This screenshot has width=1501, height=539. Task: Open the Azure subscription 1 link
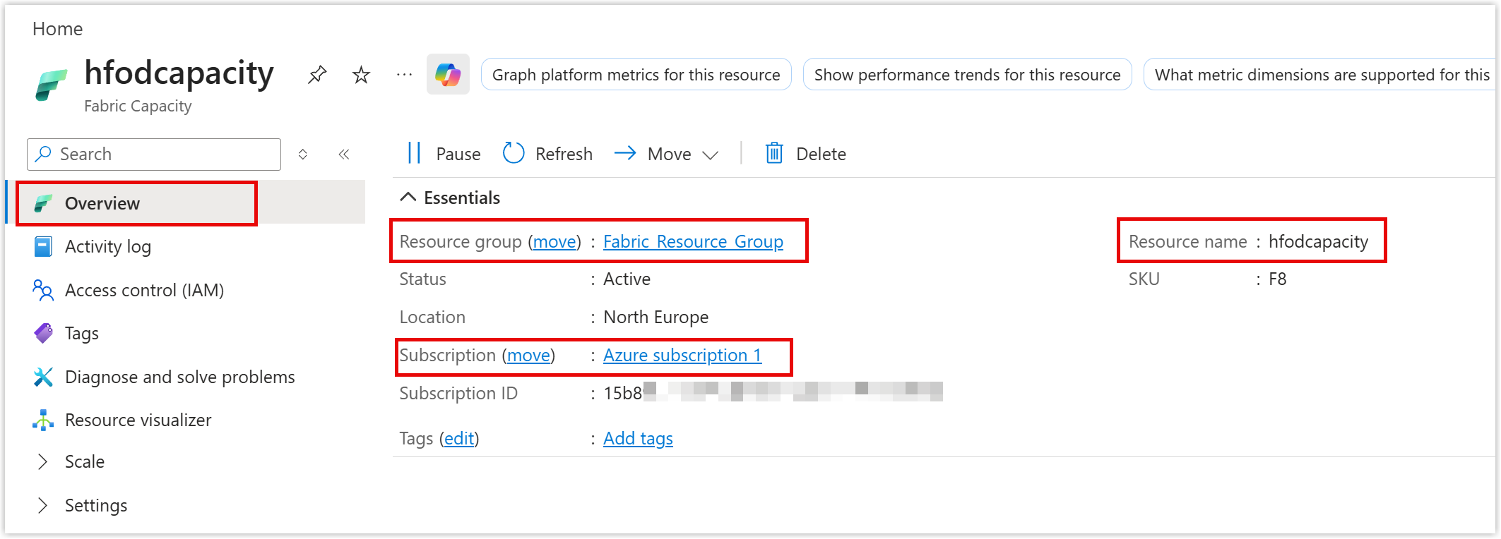pos(682,355)
